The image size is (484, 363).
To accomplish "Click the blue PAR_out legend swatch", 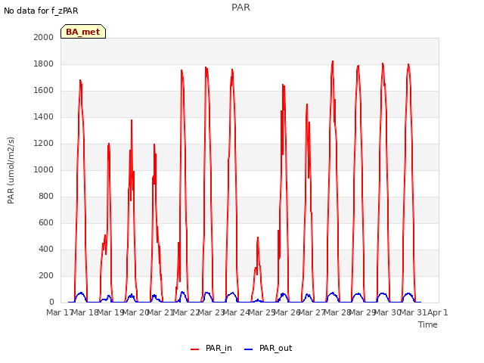I will coord(249,349).
